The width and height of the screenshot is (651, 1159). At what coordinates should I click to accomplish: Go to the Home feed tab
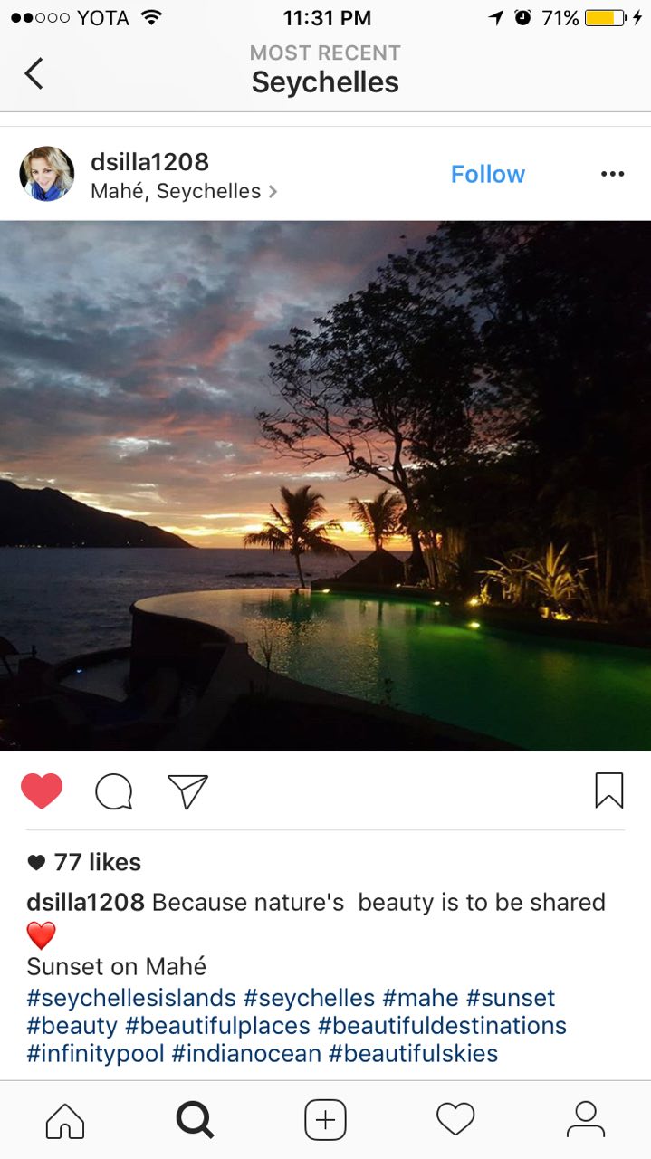click(65, 1120)
